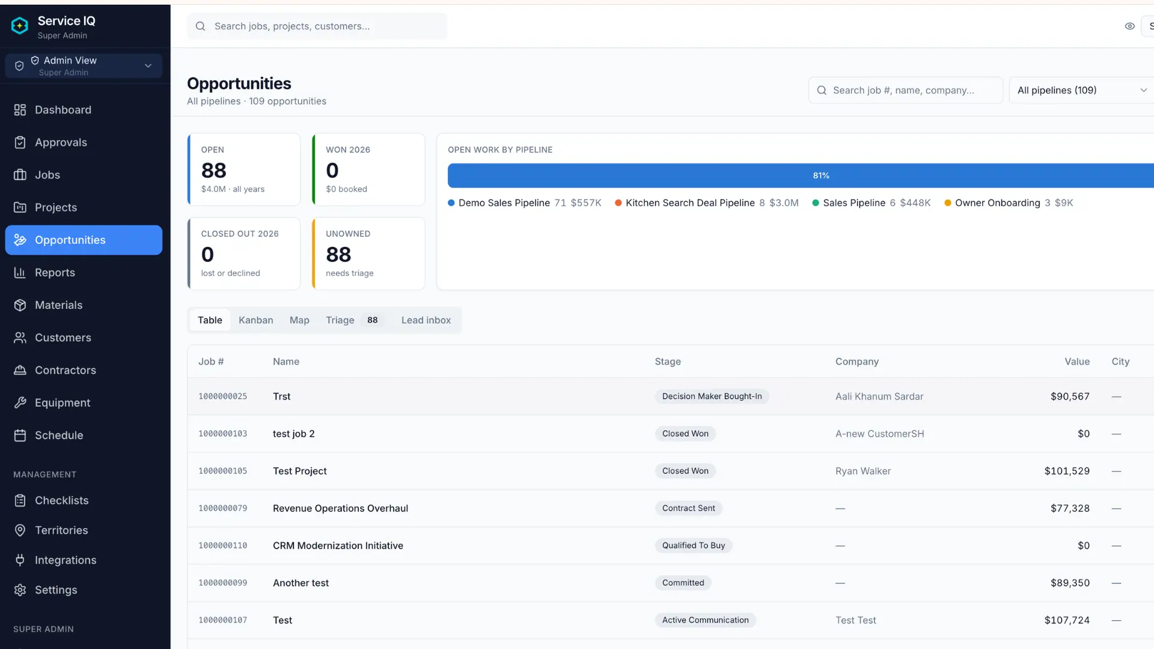Viewport: 1154px width, 649px height.
Task: Click the Contractors hard-hat icon
Action: click(20, 370)
